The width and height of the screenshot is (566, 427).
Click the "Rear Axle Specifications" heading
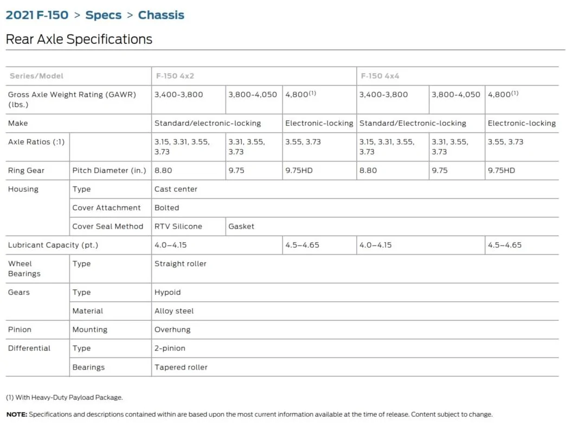tap(79, 40)
